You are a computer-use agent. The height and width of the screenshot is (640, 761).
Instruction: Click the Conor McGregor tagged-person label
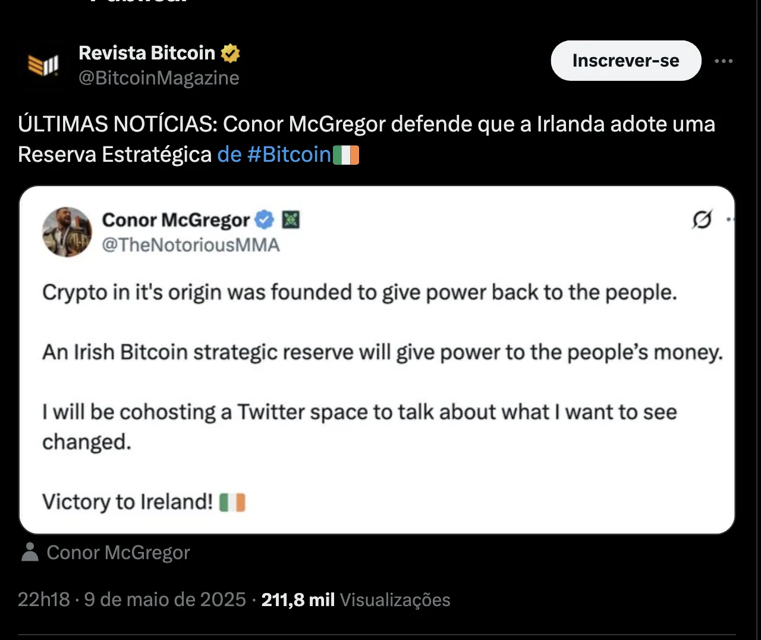point(118,552)
